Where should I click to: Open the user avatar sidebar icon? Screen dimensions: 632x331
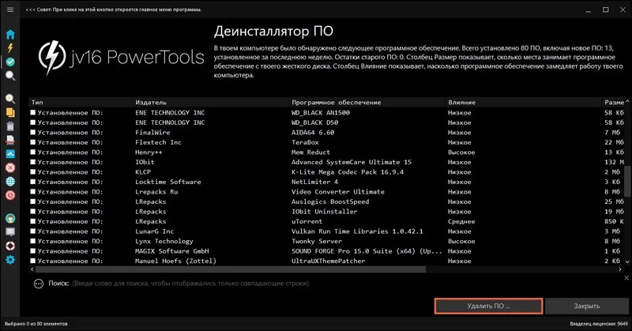click(x=10, y=219)
